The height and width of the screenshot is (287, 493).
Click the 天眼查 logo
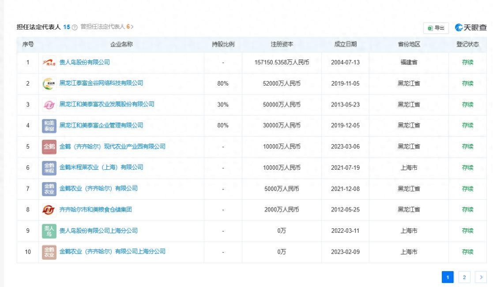tap(470, 28)
